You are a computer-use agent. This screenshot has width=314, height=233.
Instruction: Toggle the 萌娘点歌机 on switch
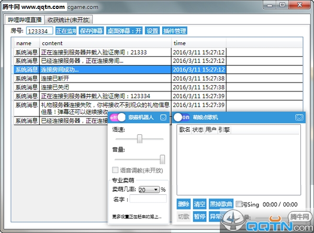point(182,118)
